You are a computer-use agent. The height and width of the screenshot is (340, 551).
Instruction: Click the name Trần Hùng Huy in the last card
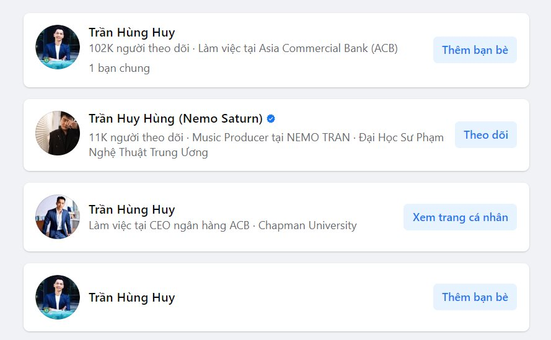coord(131,297)
